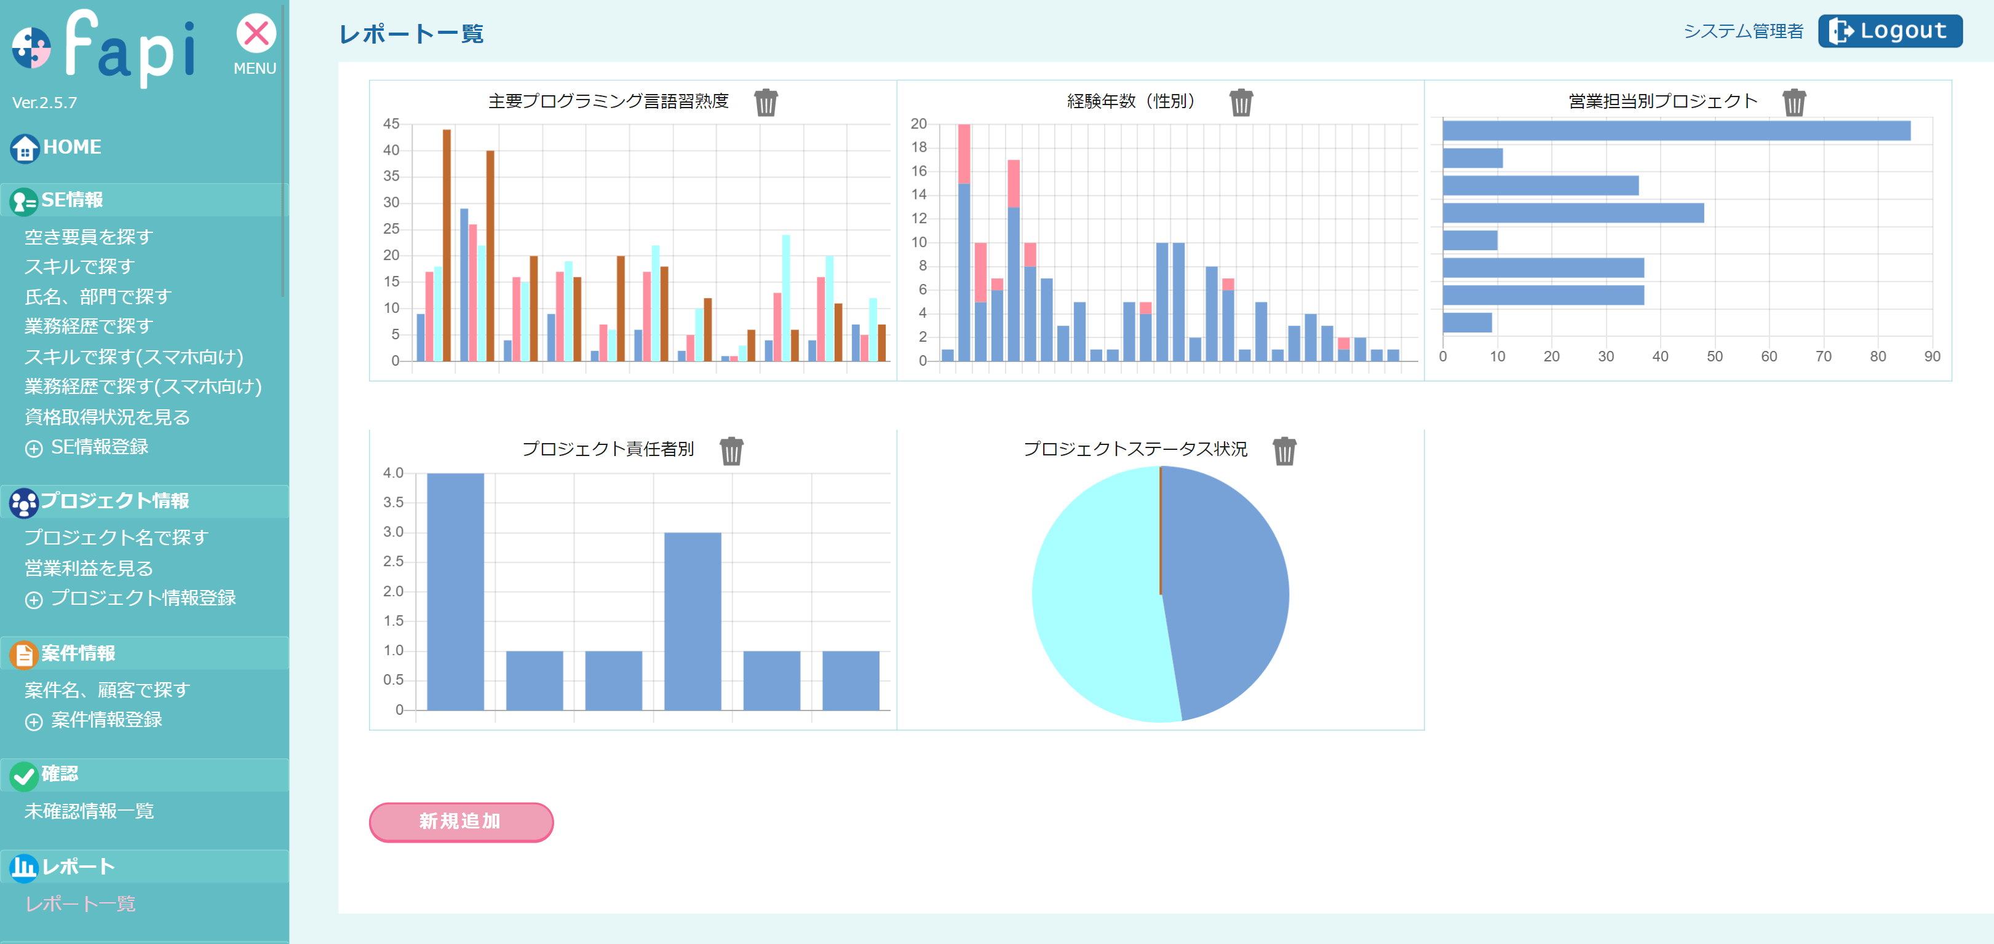Go to 営業利益を見る page
Image resolution: width=1994 pixels, height=944 pixels.
[89, 568]
